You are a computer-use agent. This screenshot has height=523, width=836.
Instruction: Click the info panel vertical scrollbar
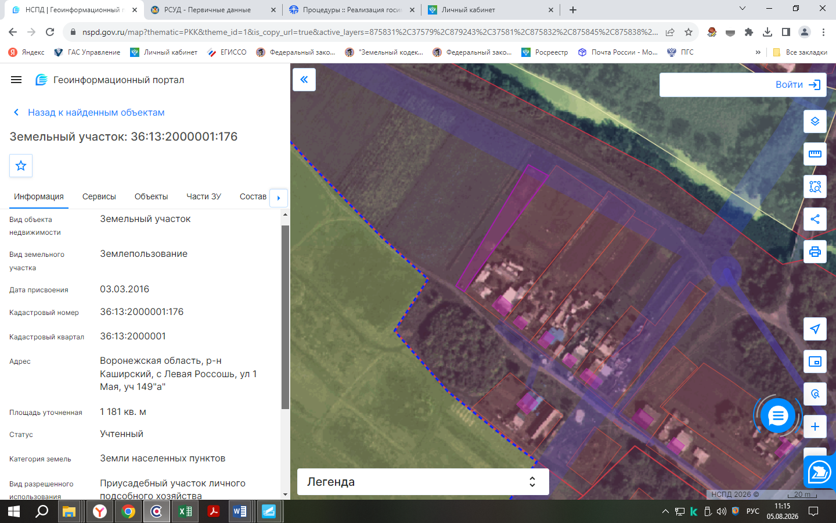285,317
